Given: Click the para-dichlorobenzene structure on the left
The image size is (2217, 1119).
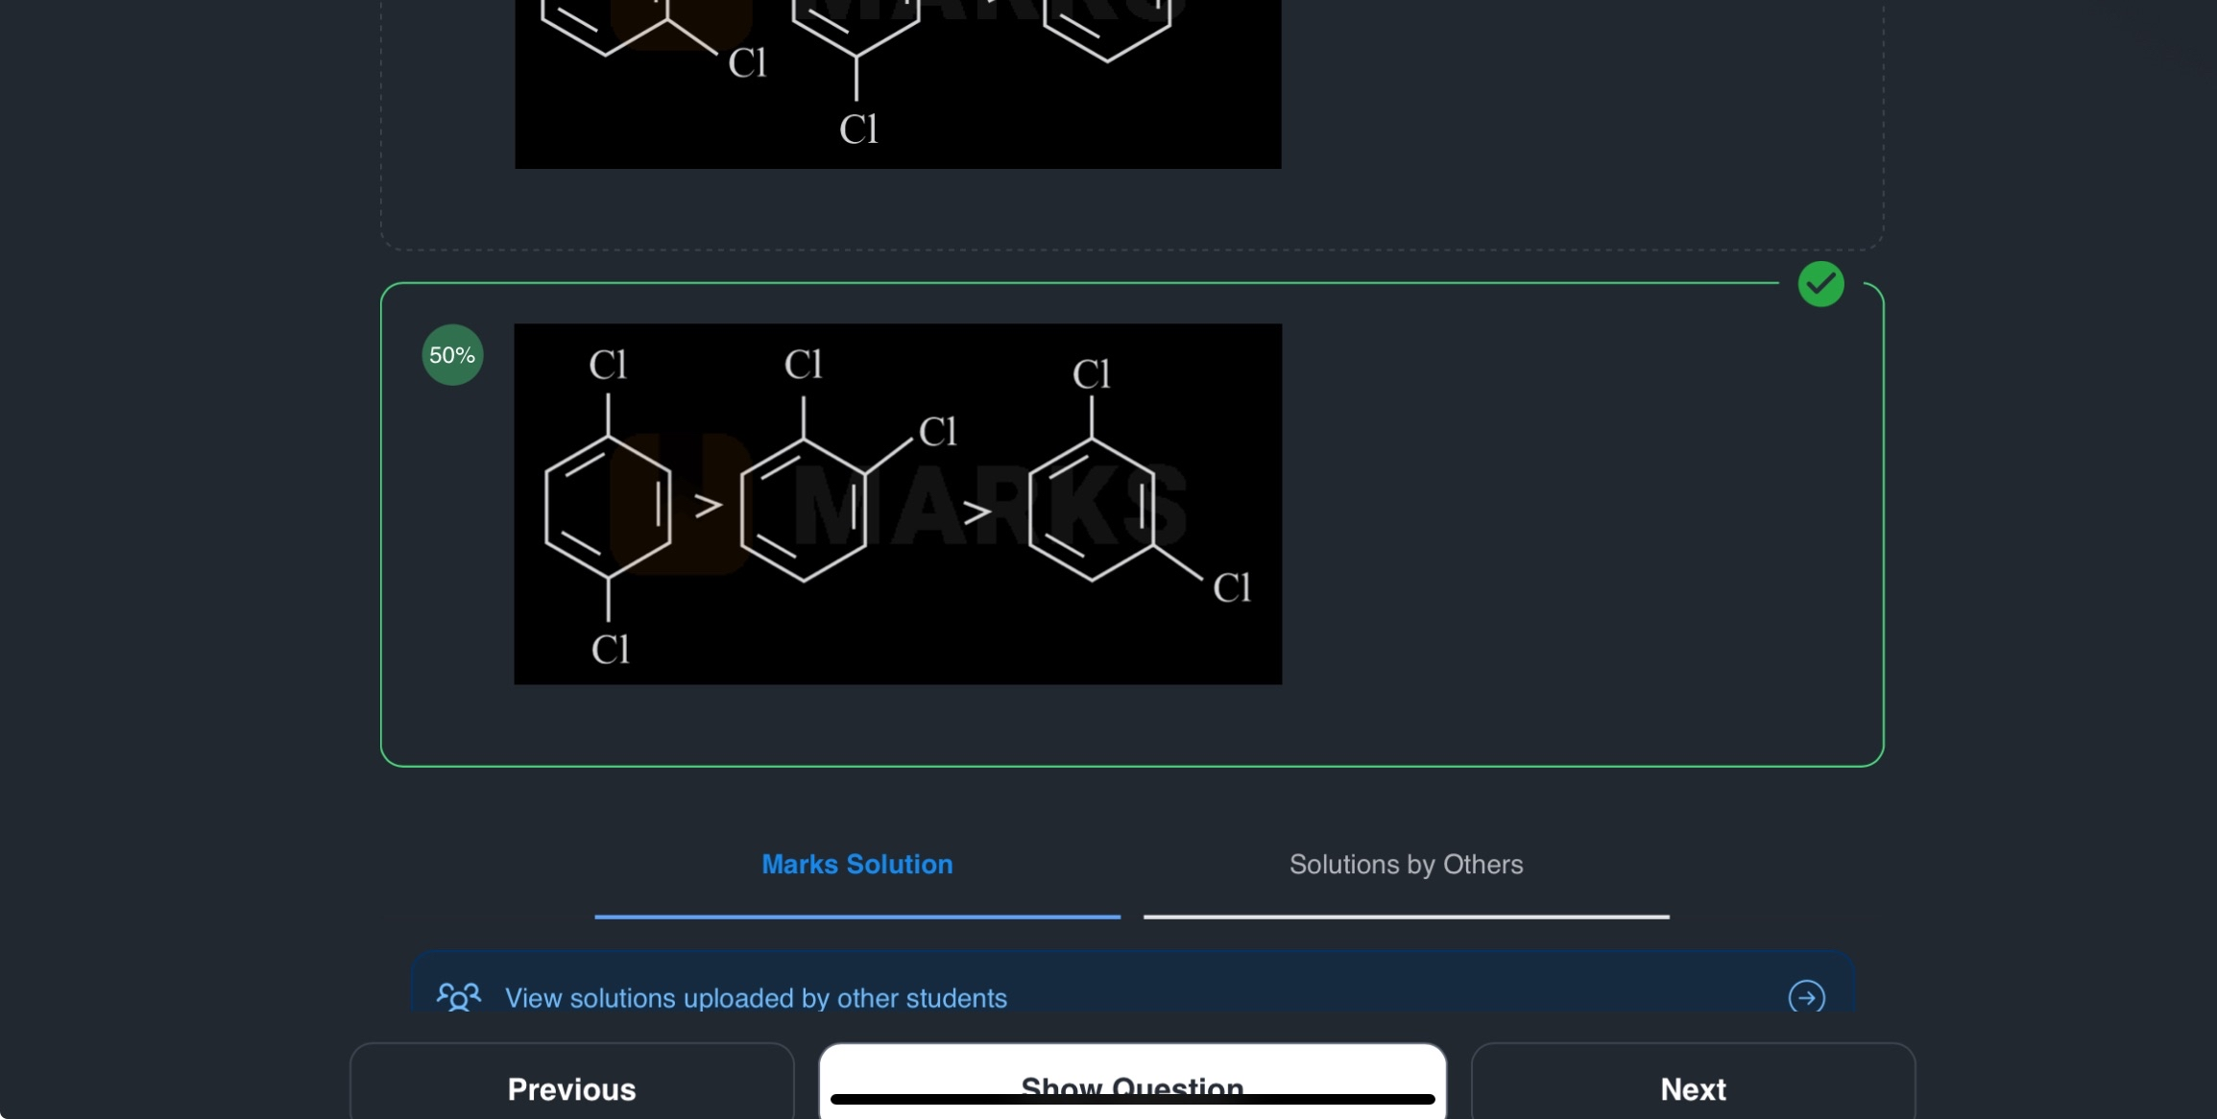Looking at the screenshot, I should 608,507.
